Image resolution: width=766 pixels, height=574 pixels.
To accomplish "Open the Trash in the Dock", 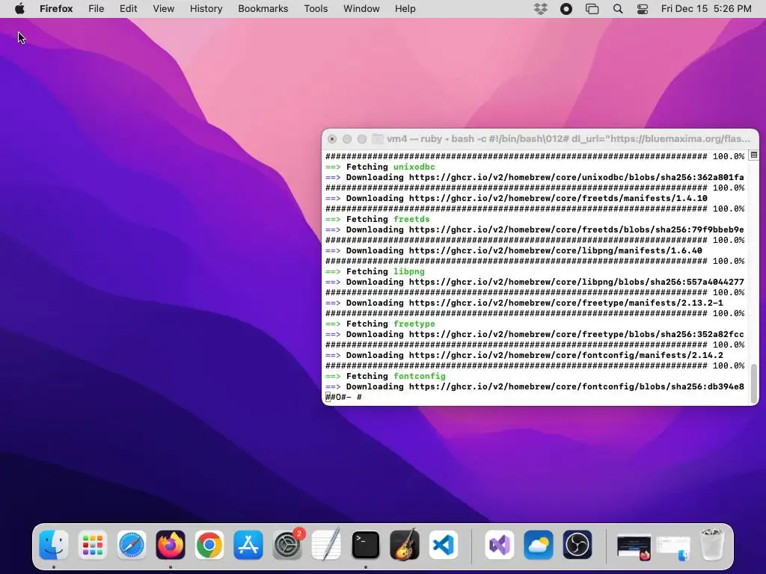I will [712, 545].
